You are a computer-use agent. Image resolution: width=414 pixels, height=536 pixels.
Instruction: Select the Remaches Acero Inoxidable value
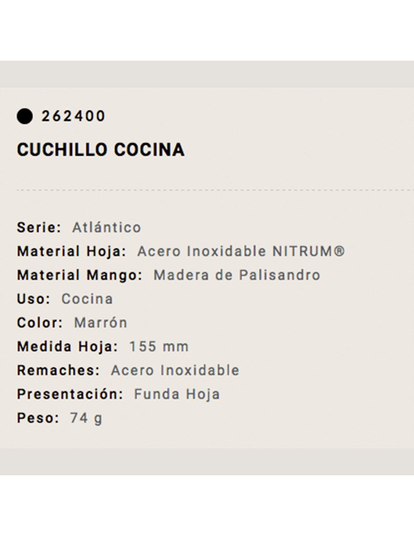pos(175,370)
